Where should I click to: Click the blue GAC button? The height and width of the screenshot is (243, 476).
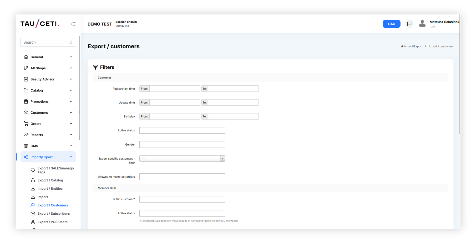point(391,24)
